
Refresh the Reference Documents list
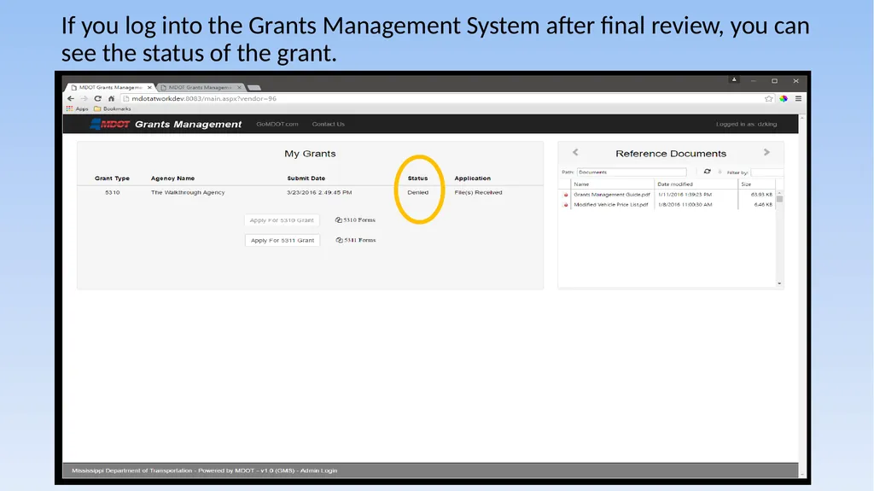tap(708, 172)
